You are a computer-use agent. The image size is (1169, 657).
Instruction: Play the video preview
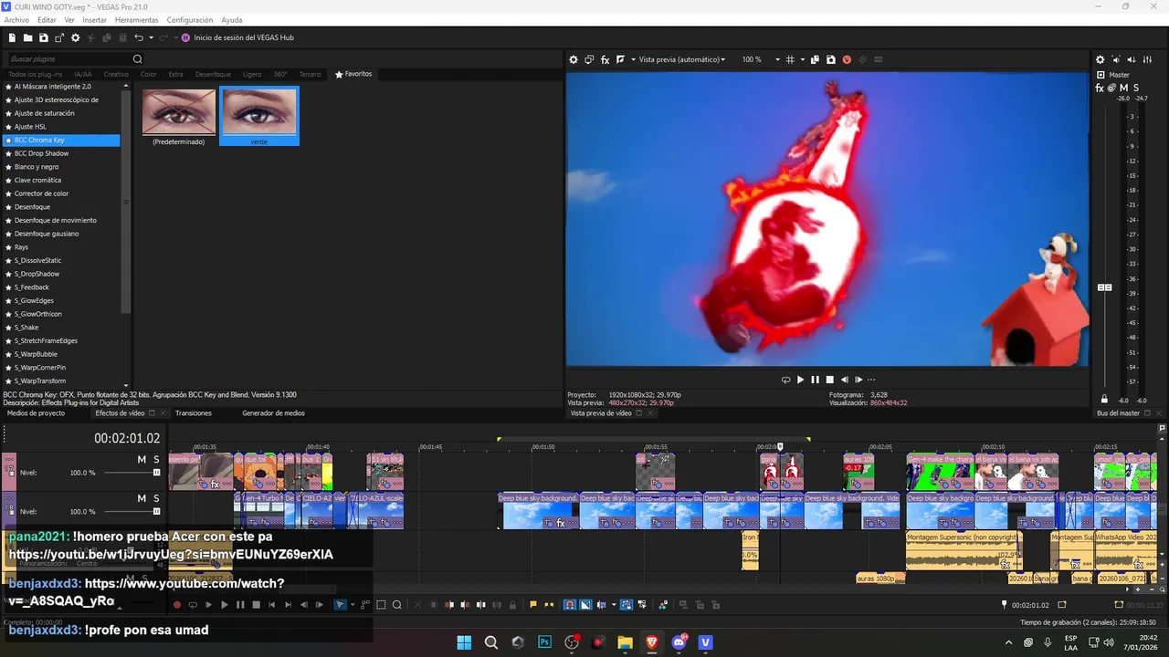click(x=800, y=380)
